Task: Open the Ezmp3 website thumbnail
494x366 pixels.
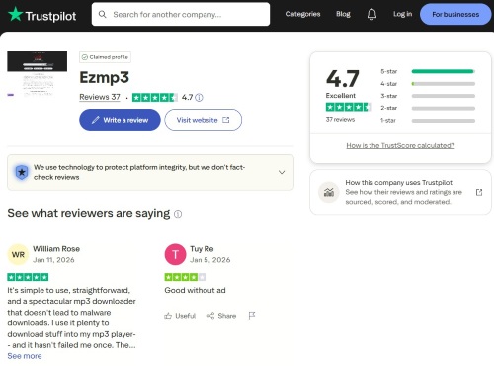Action: pyautogui.click(x=38, y=74)
